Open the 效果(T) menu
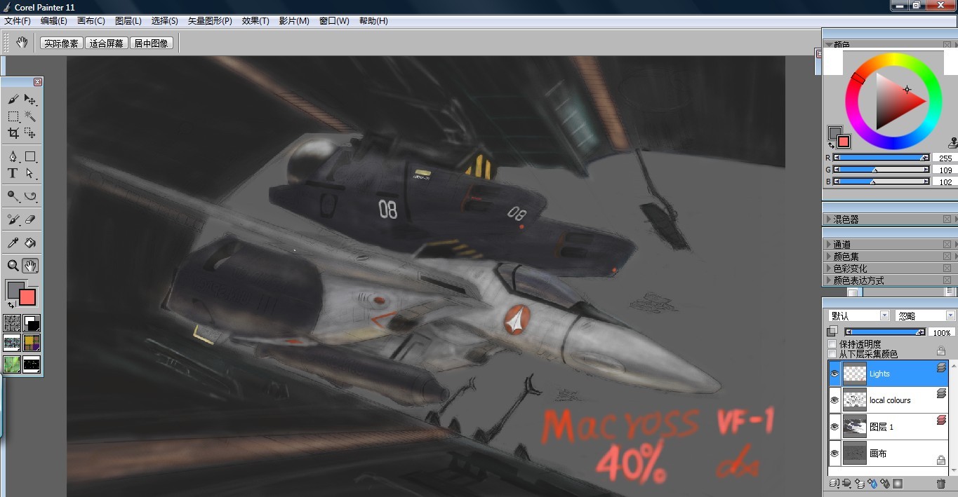Screen dimensions: 958x497 click(x=255, y=21)
